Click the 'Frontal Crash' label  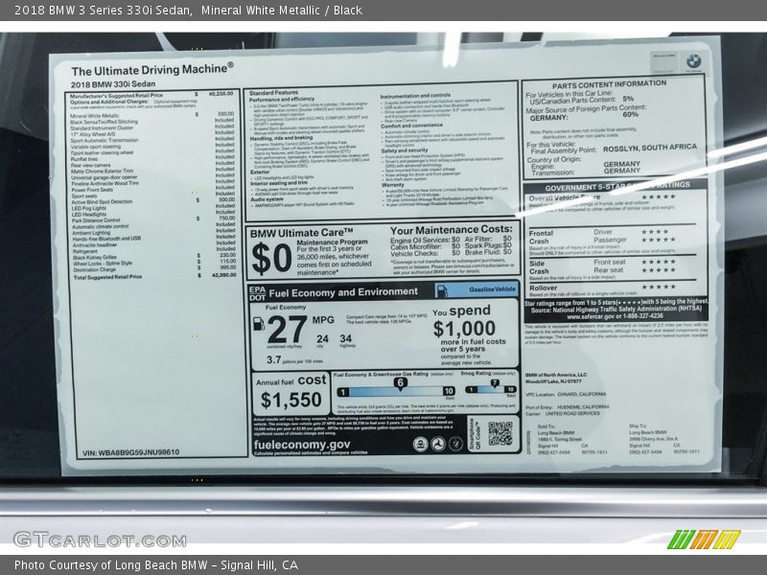[x=541, y=237]
